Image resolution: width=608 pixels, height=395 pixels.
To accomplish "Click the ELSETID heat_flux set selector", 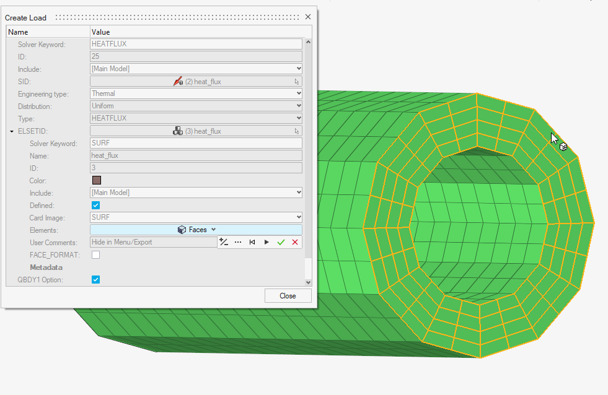I will point(196,131).
